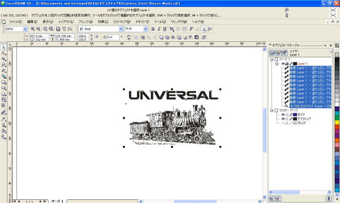
Task: Click the Zoom In toolbar icon
Action: [32, 29]
